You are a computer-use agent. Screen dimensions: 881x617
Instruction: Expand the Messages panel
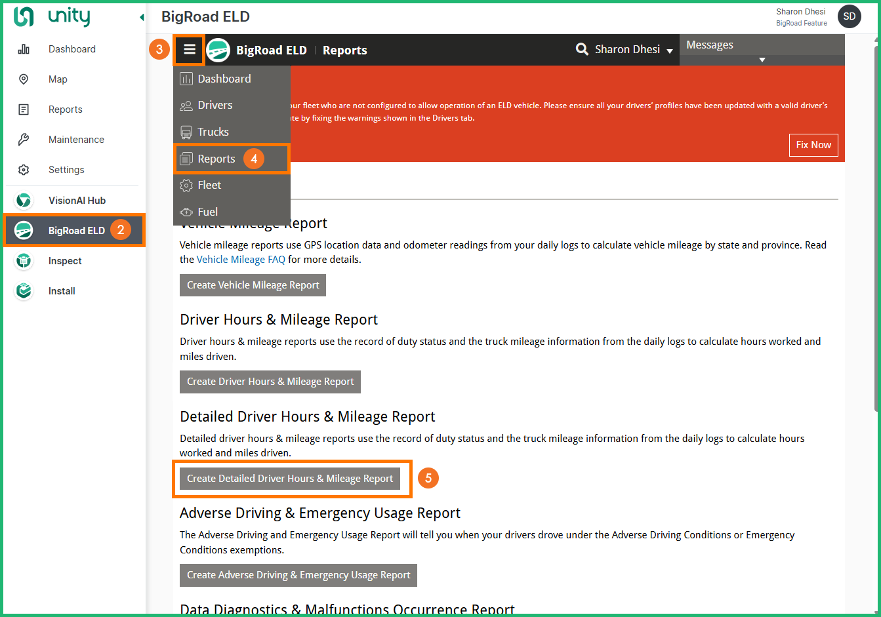762,60
